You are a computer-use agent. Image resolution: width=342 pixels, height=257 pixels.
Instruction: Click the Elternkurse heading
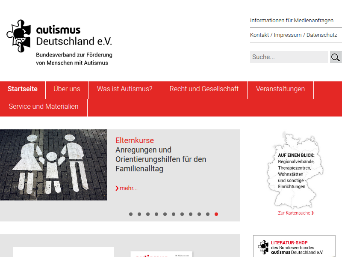point(135,140)
